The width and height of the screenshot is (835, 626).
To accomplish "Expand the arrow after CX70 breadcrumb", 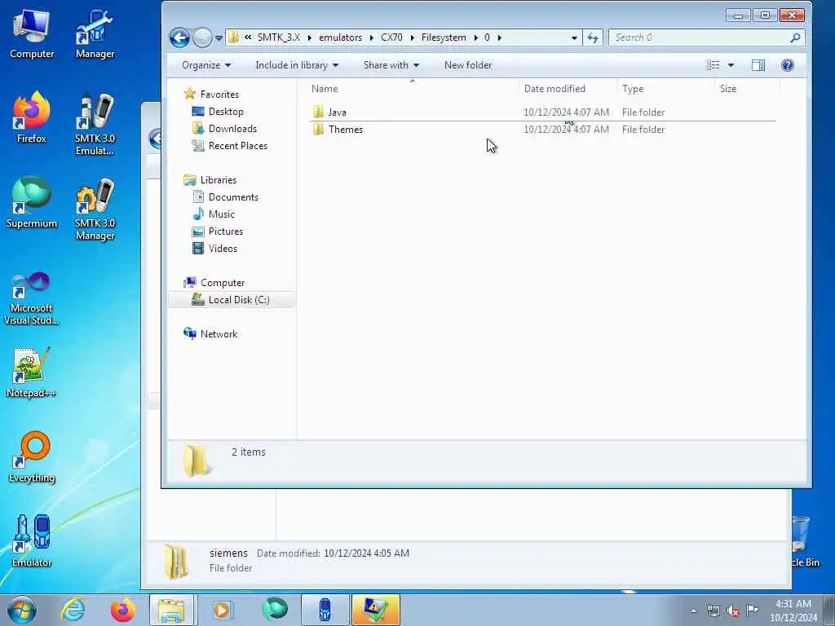I will click(412, 37).
